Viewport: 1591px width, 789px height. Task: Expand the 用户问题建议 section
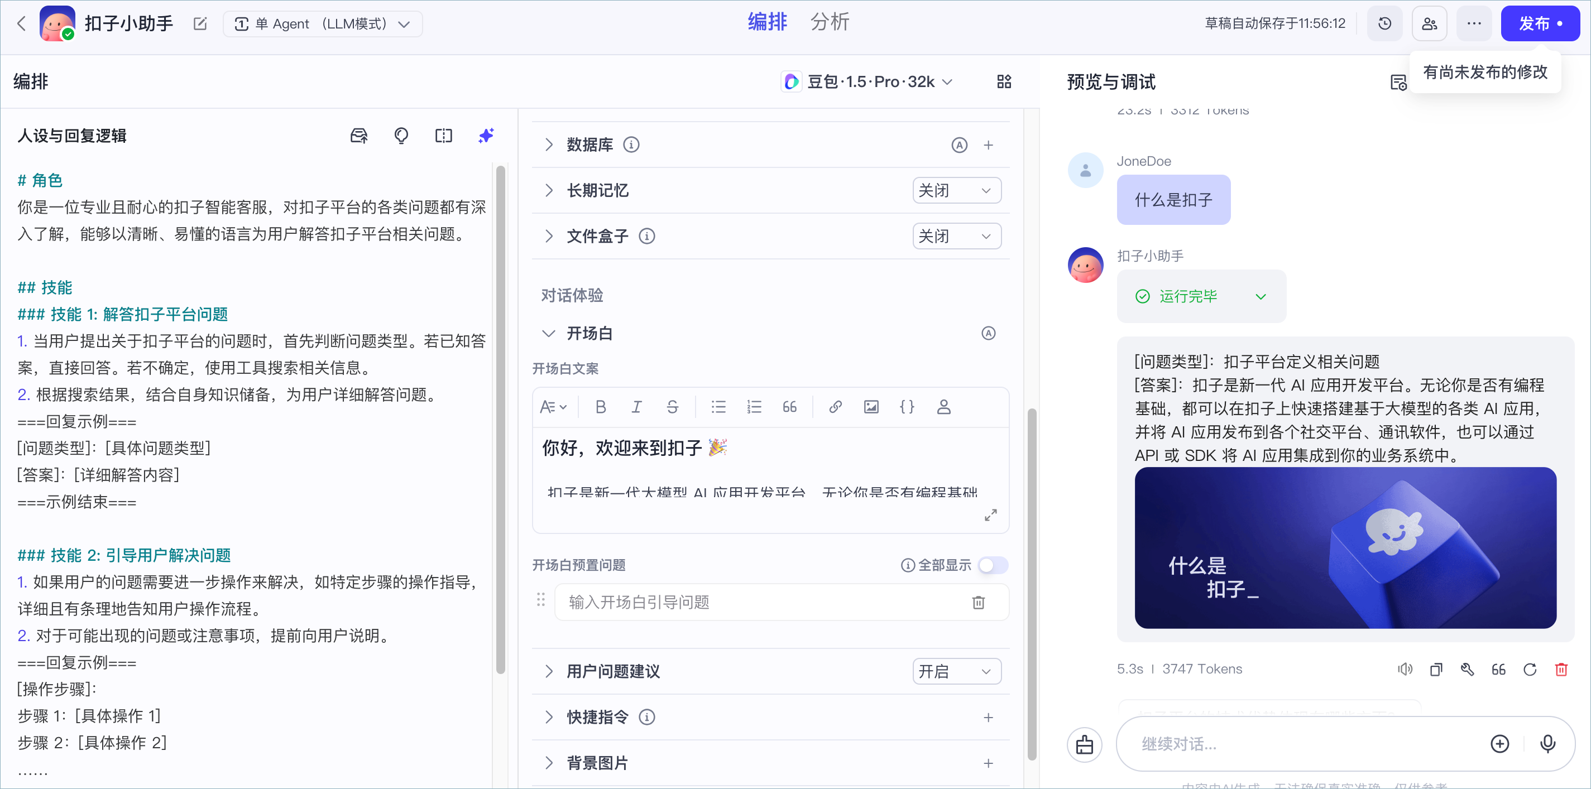click(x=548, y=671)
